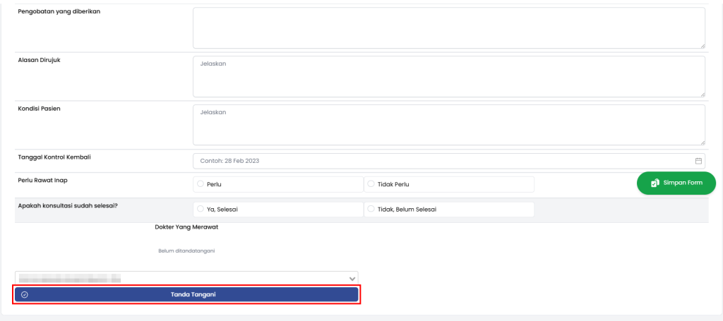The height and width of the screenshot is (321, 723).
Task: Open the Tanggal Kontrol Kembali date field
Action: coord(441,161)
